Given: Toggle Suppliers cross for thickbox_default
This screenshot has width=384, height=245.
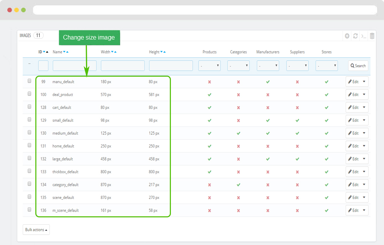Looking at the screenshot, I should tap(297, 172).
